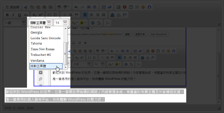Open the 一般 format dropdown

pos(15,23)
